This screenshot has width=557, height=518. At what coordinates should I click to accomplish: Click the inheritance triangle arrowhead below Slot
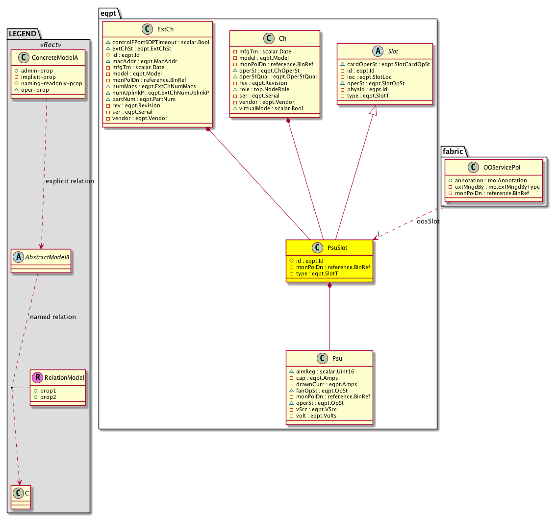click(373, 110)
